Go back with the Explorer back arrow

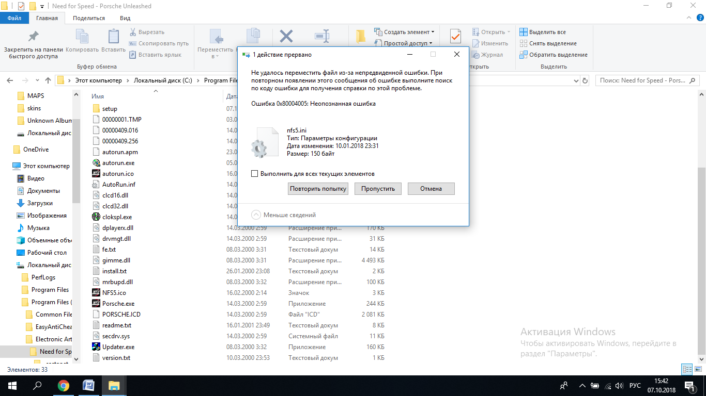9,80
